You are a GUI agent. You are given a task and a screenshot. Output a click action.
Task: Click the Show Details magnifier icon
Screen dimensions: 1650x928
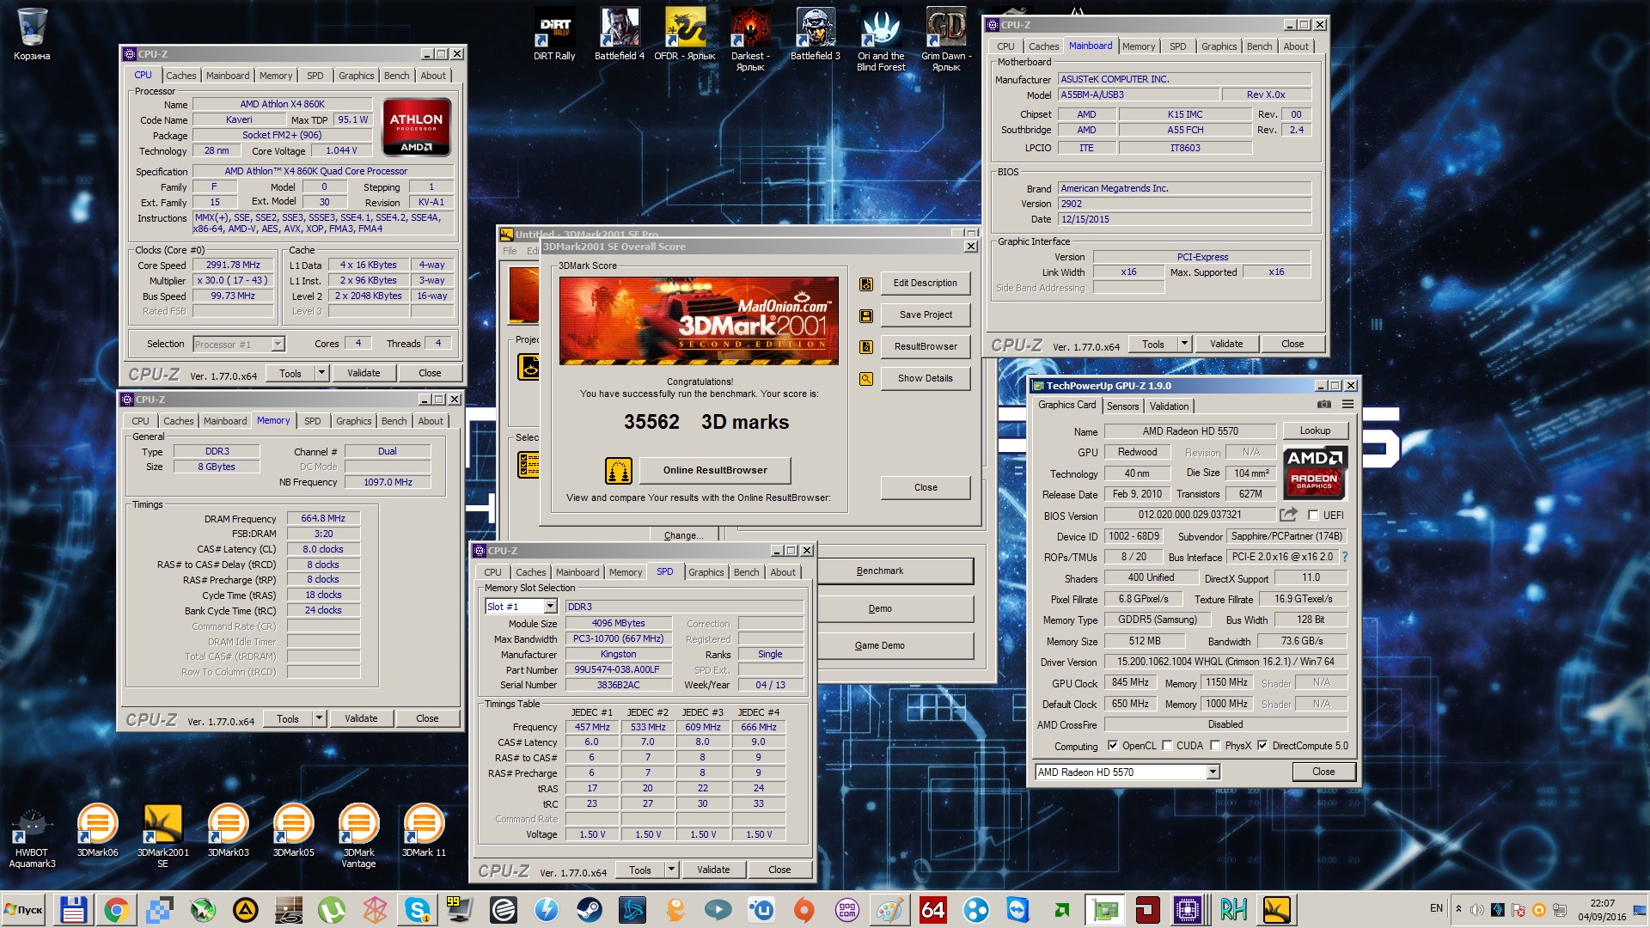pos(866,379)
